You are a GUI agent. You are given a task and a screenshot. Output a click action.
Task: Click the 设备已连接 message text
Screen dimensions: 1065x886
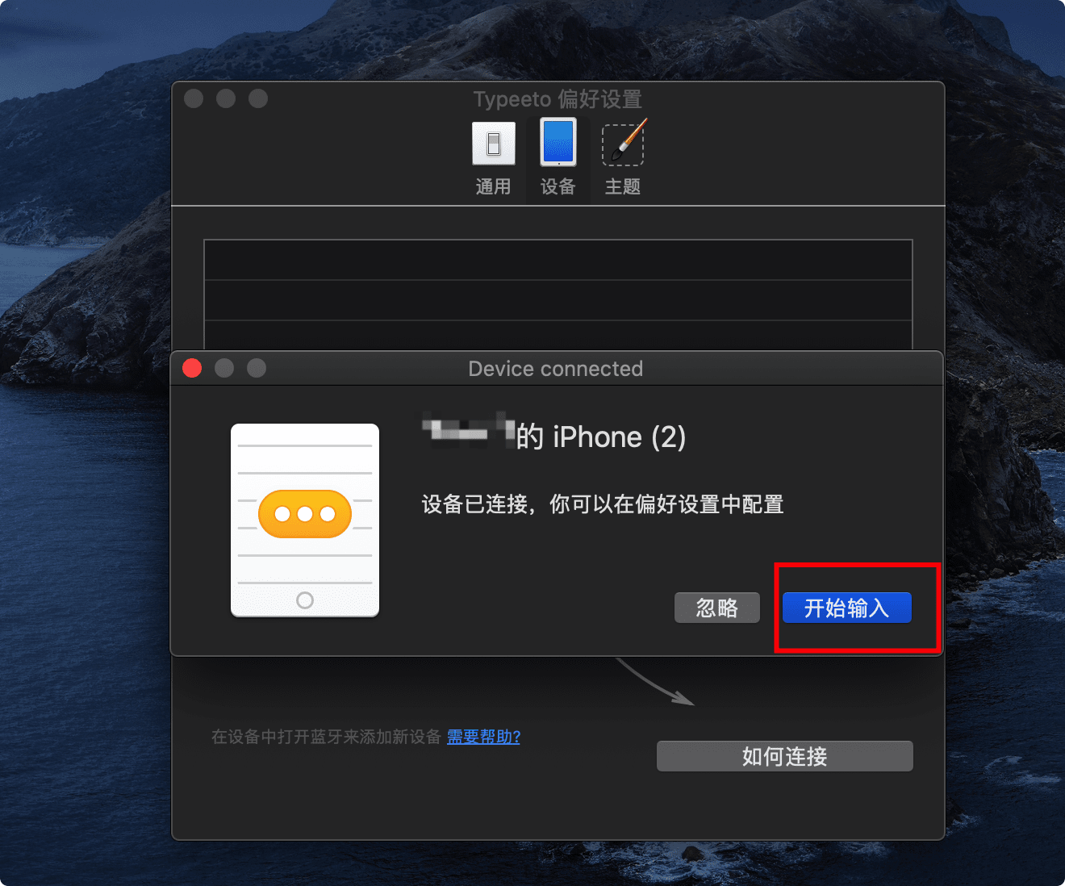click(x=603, y=504)
